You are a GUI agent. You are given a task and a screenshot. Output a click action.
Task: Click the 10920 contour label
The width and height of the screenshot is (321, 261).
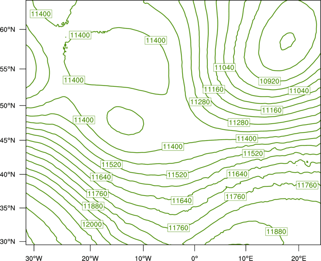[269, 81]
